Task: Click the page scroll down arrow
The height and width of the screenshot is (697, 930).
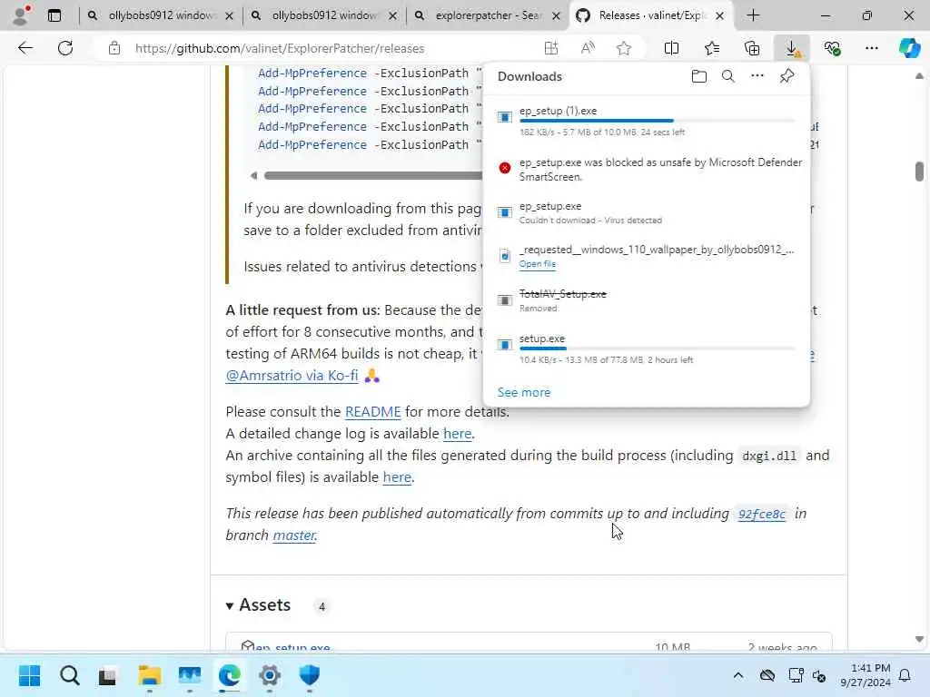Action: (x=919, y=639)
